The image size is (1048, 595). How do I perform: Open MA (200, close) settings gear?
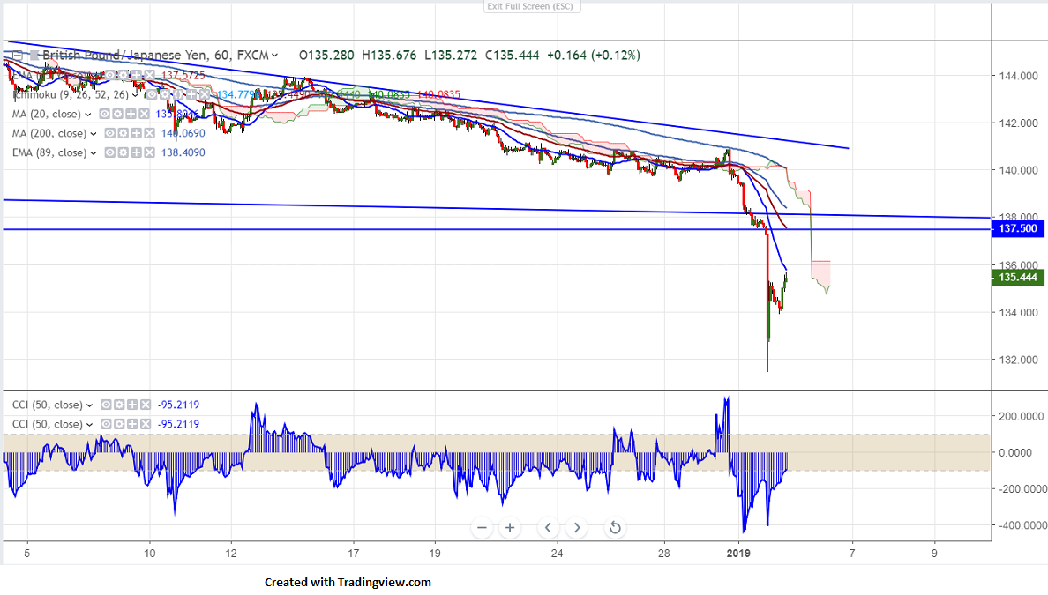pyautogui.click(x=123, y=134)
